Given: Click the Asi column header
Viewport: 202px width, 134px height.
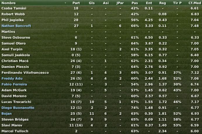Looking at the screenshot, I should point(106,3).
